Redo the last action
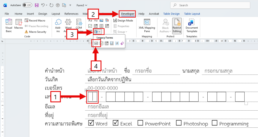This screenshot has width=258, height=137. point(51,5)
